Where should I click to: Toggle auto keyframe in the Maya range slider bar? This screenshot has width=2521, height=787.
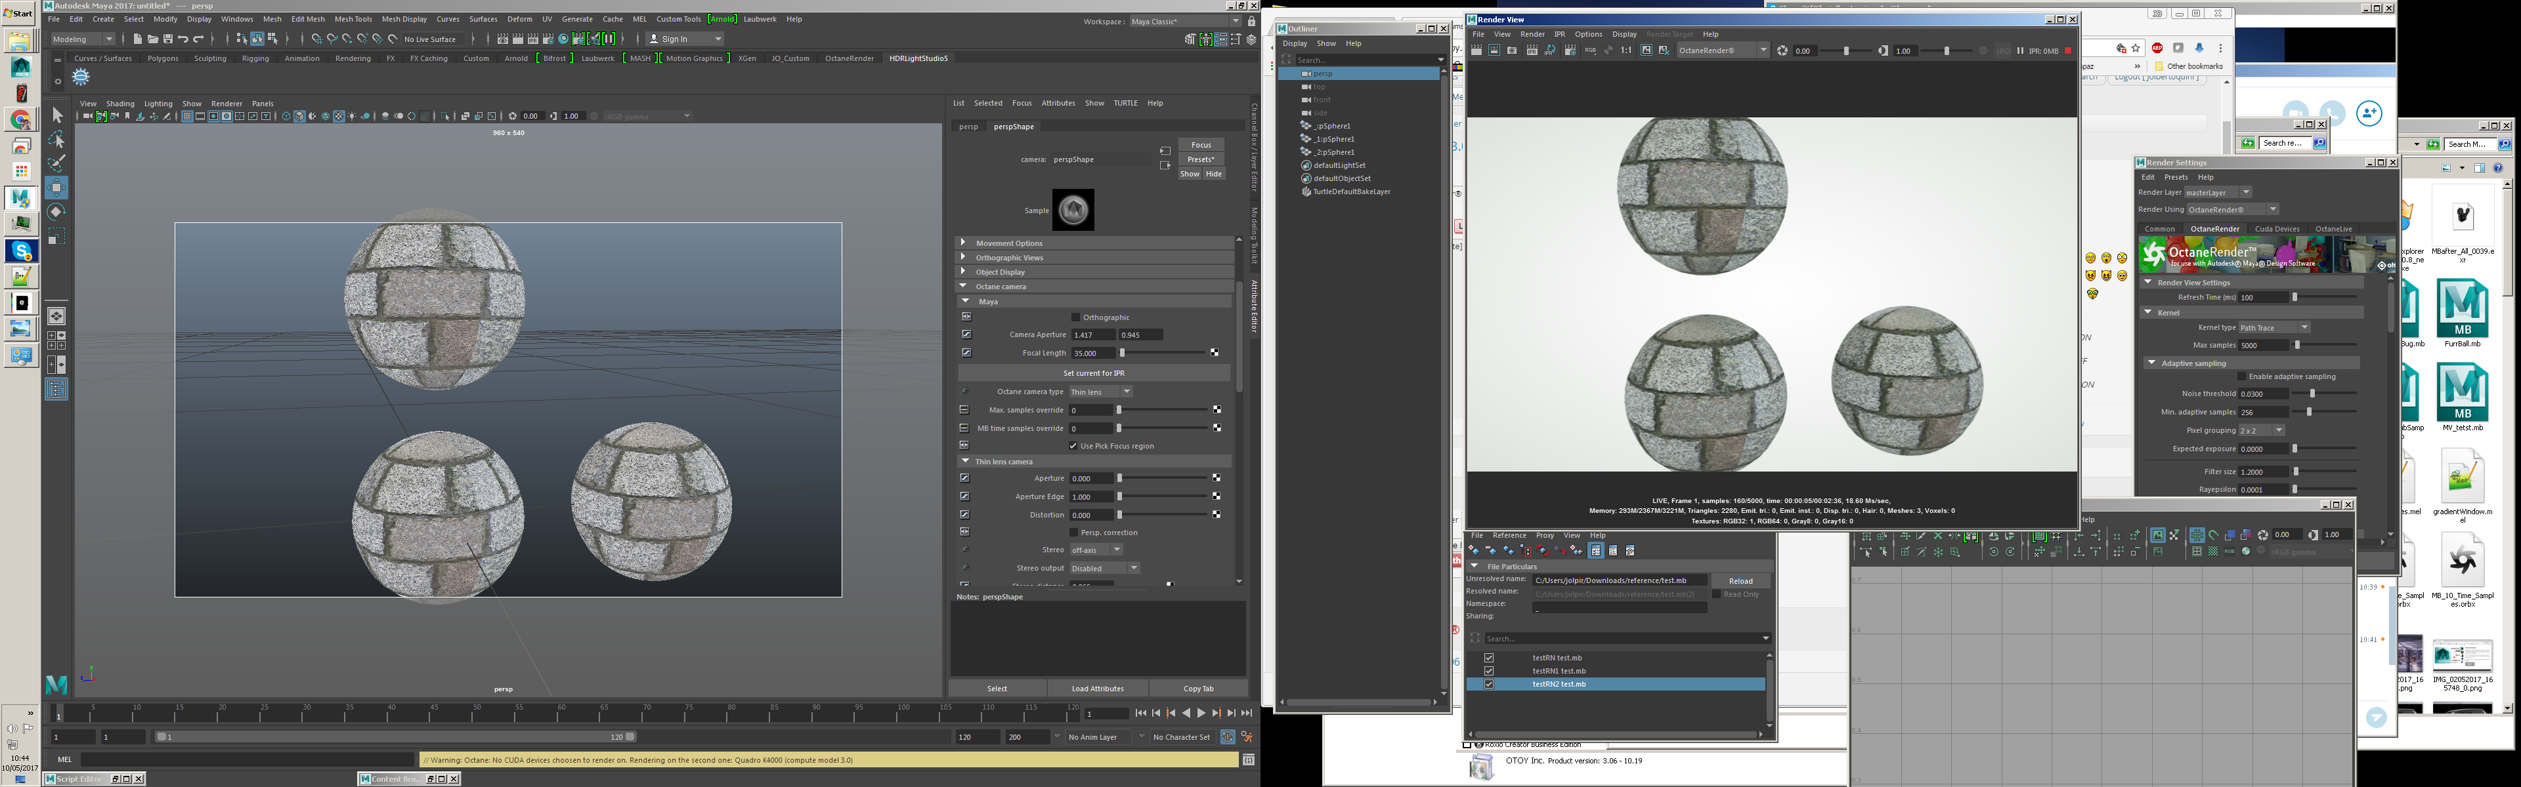pyautogui.click(x=1227, y=737)
